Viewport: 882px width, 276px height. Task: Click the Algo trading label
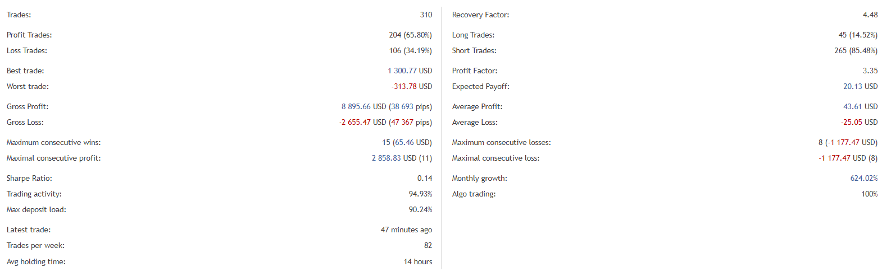point(474,194)
